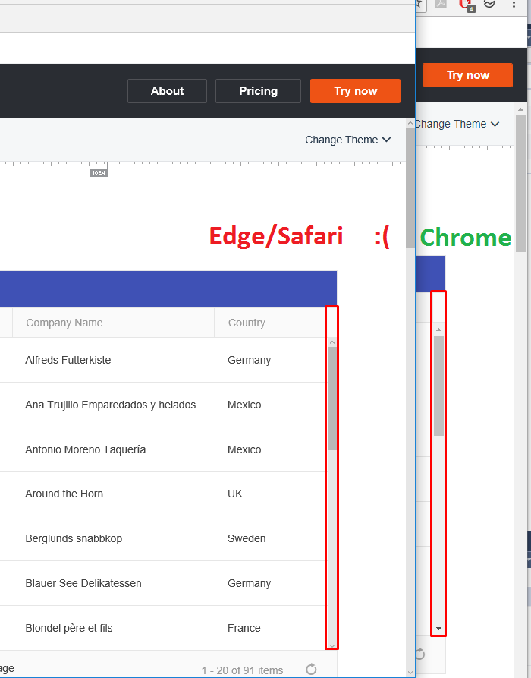531x678 pixels.
Task: Expand Change Theme dropdown in Chrome window
Action: [x=457, y=124]
